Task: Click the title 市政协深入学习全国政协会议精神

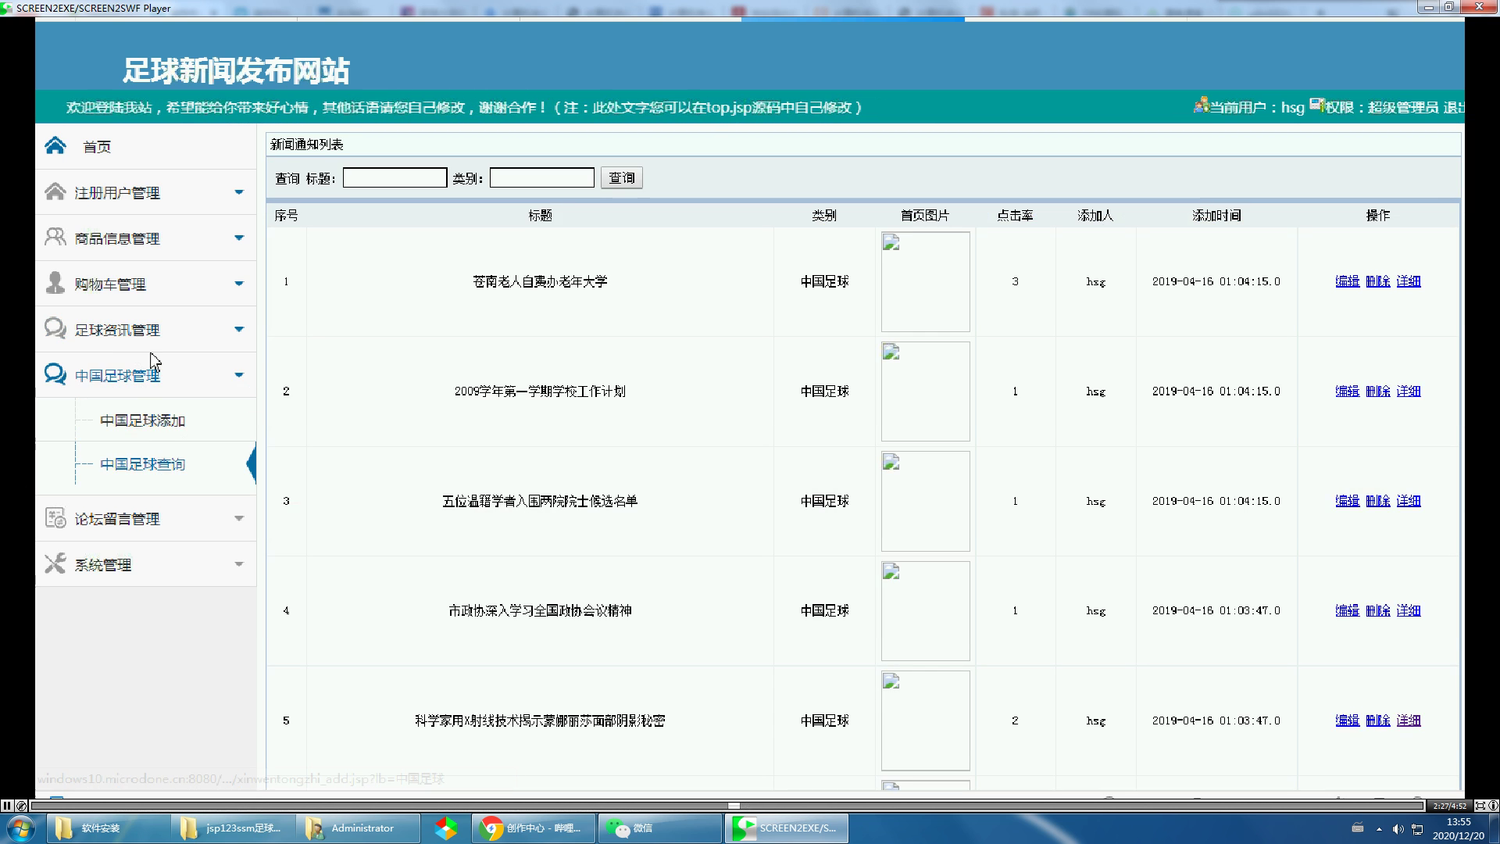Action: [540, 611]
